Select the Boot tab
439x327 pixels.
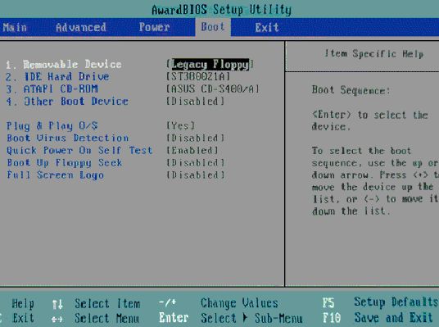coord(213,27)
